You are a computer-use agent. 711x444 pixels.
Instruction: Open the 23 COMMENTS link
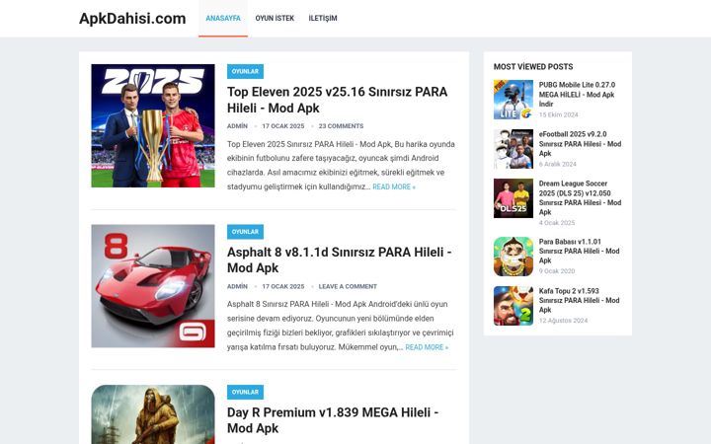click(341, 126)
